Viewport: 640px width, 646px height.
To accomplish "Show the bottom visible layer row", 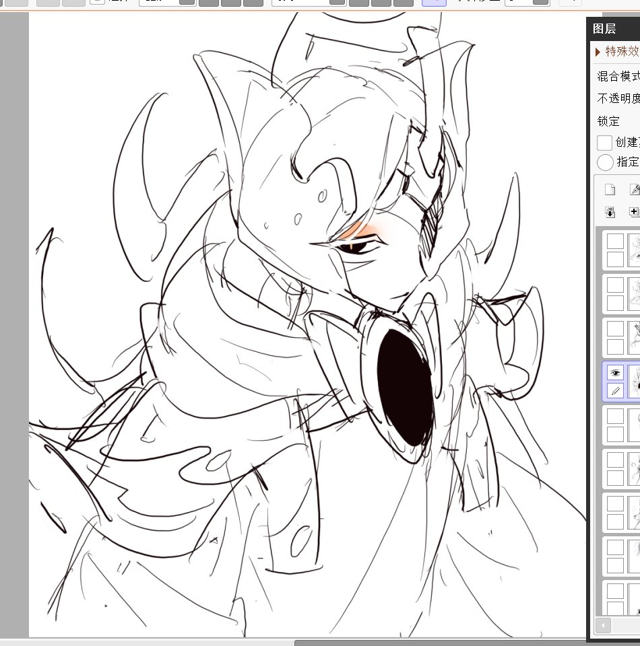I will pyautogui.click(x=615, y=591).
